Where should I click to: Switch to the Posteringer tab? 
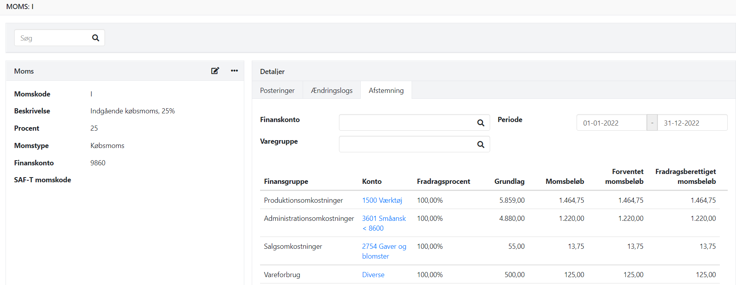pyautogui.click(x=277, y=91)
